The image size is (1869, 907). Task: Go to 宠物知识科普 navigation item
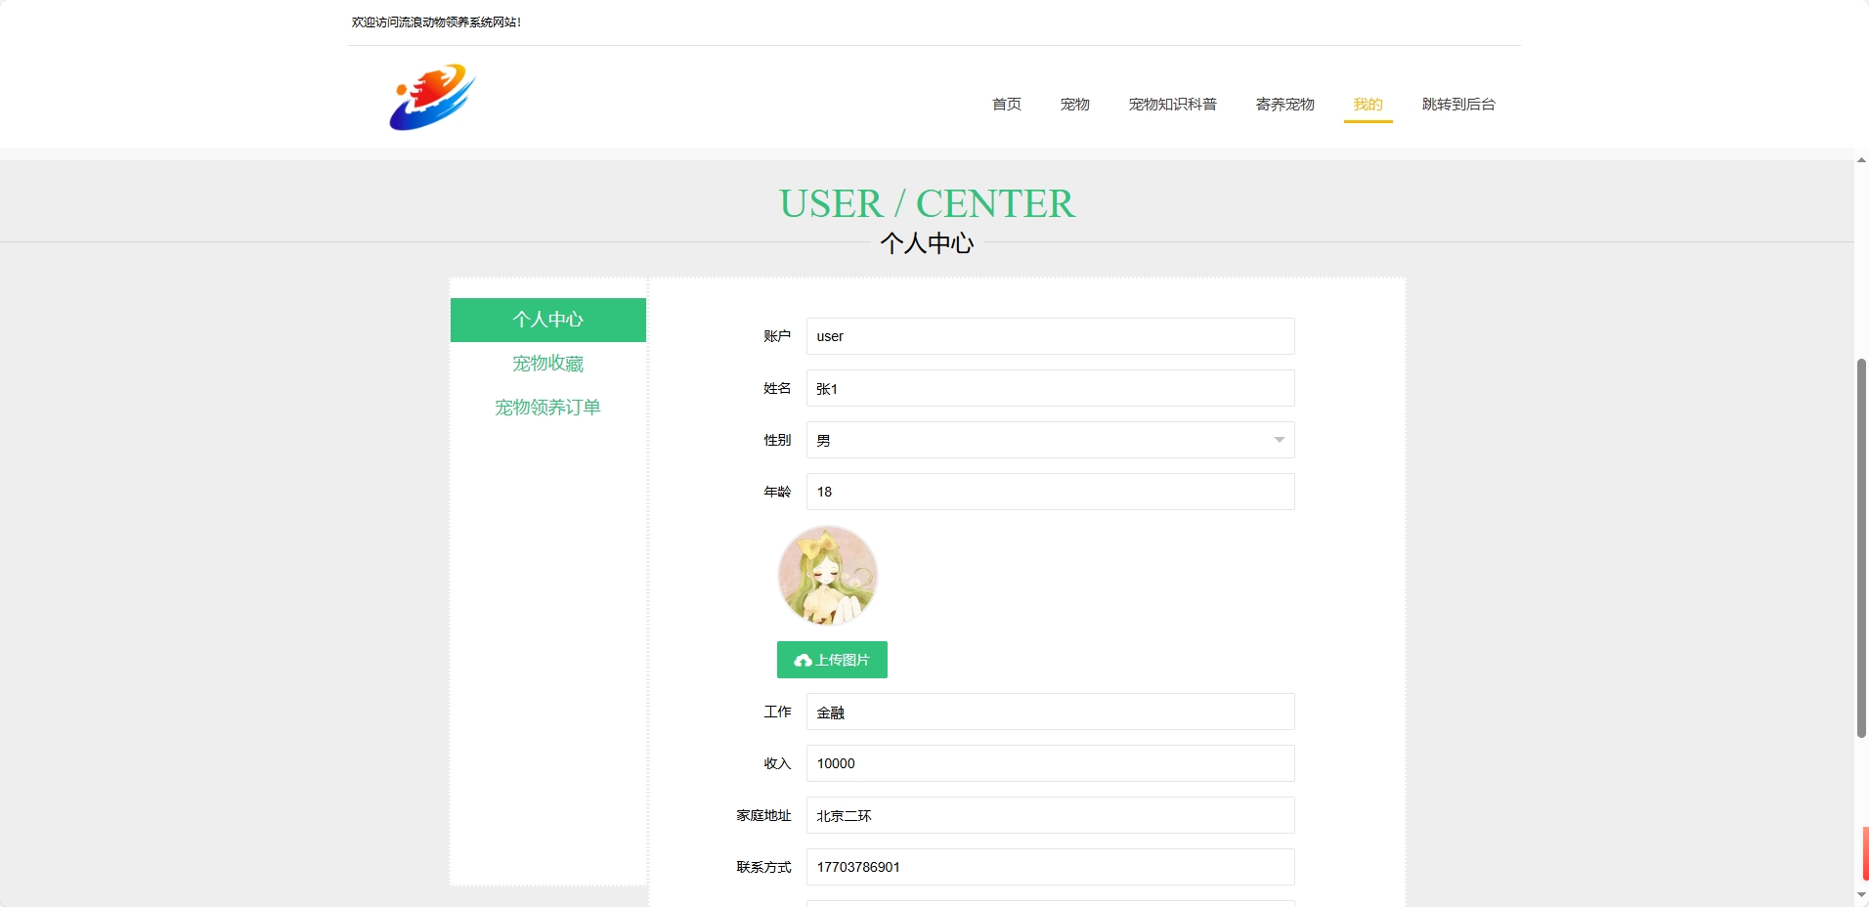(1173, 105)
